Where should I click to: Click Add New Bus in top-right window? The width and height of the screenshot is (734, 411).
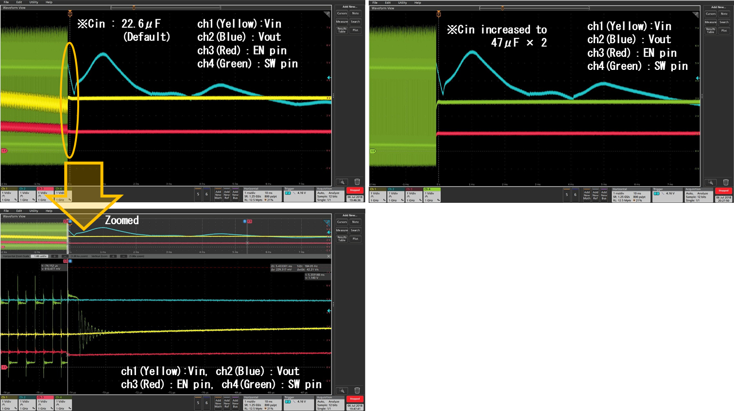[604, 195]
